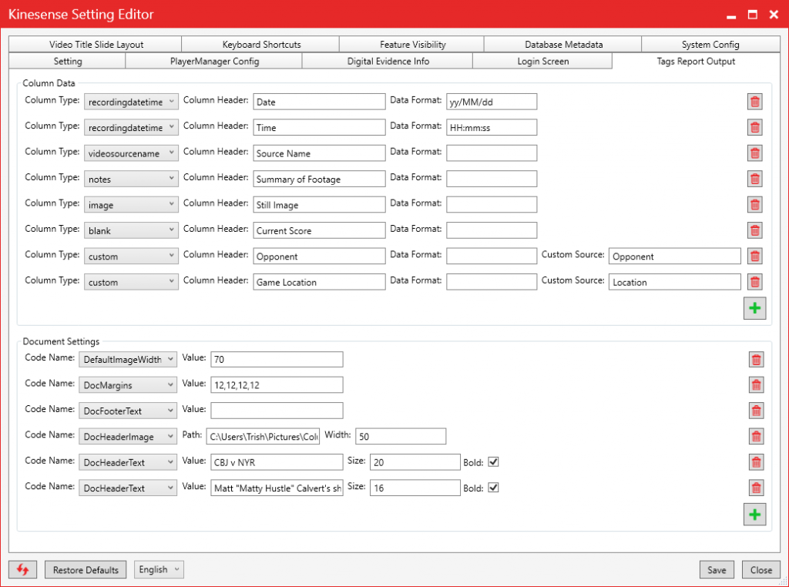Change the English language dropdown

159,569
